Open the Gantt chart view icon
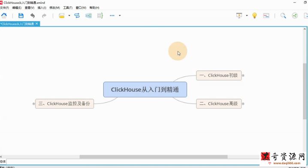The image size is (308, 168). [266, 16]
